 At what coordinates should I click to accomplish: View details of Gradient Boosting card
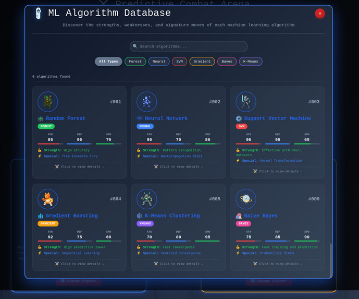(79, 264)
